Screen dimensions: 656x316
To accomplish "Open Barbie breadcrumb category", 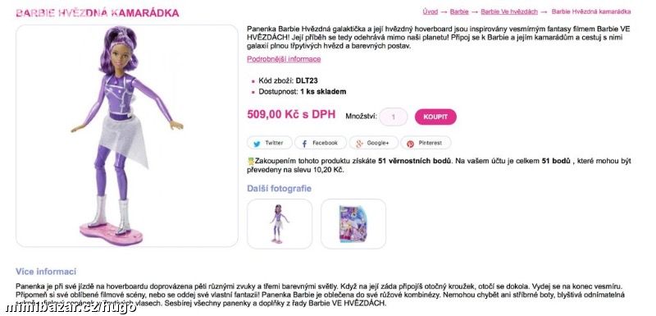I will (x=459, y=11).
